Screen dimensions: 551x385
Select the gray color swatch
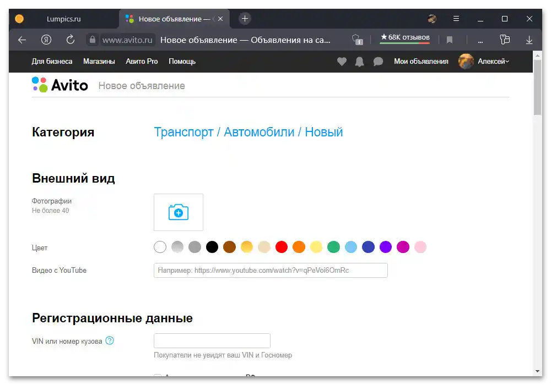(x=195, y=247)
